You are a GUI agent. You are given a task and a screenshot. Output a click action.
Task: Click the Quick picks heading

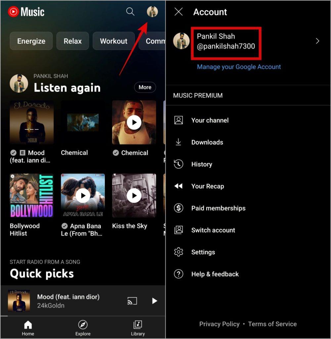(x=42, y=273)
